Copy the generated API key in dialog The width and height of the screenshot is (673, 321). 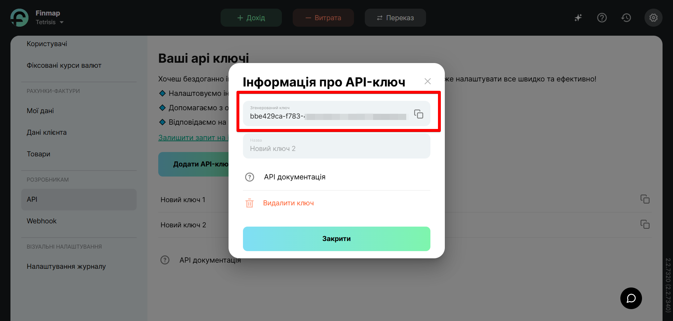[x=419, y=114]
